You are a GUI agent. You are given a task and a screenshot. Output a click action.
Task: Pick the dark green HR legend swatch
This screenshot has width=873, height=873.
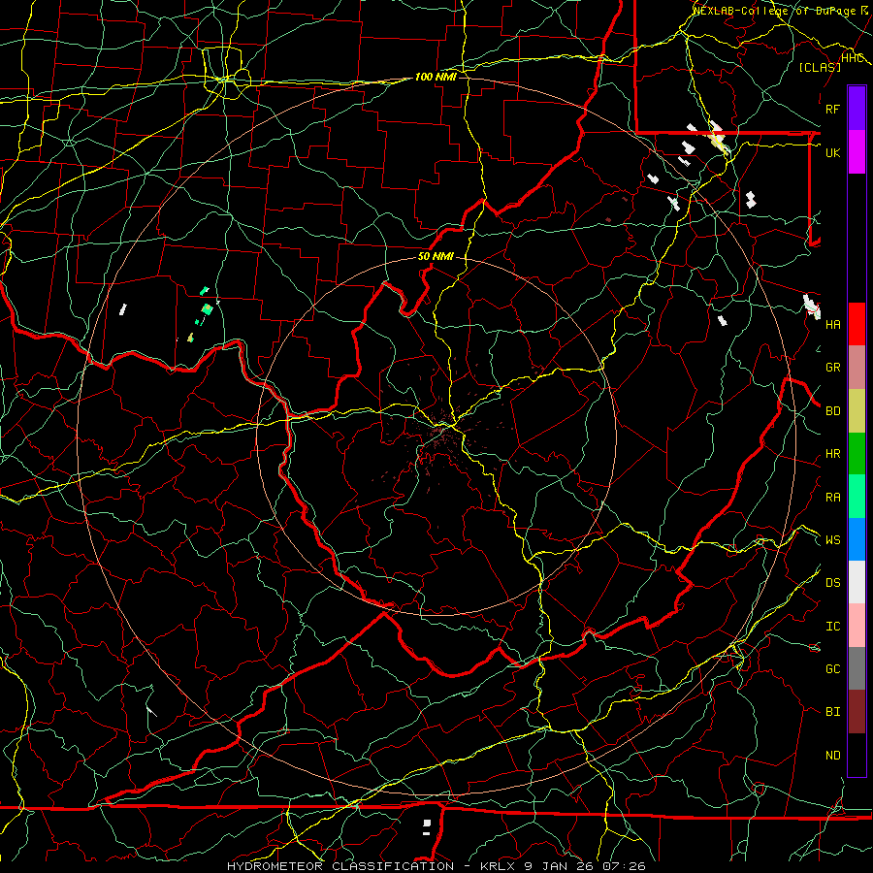[857, 454]
